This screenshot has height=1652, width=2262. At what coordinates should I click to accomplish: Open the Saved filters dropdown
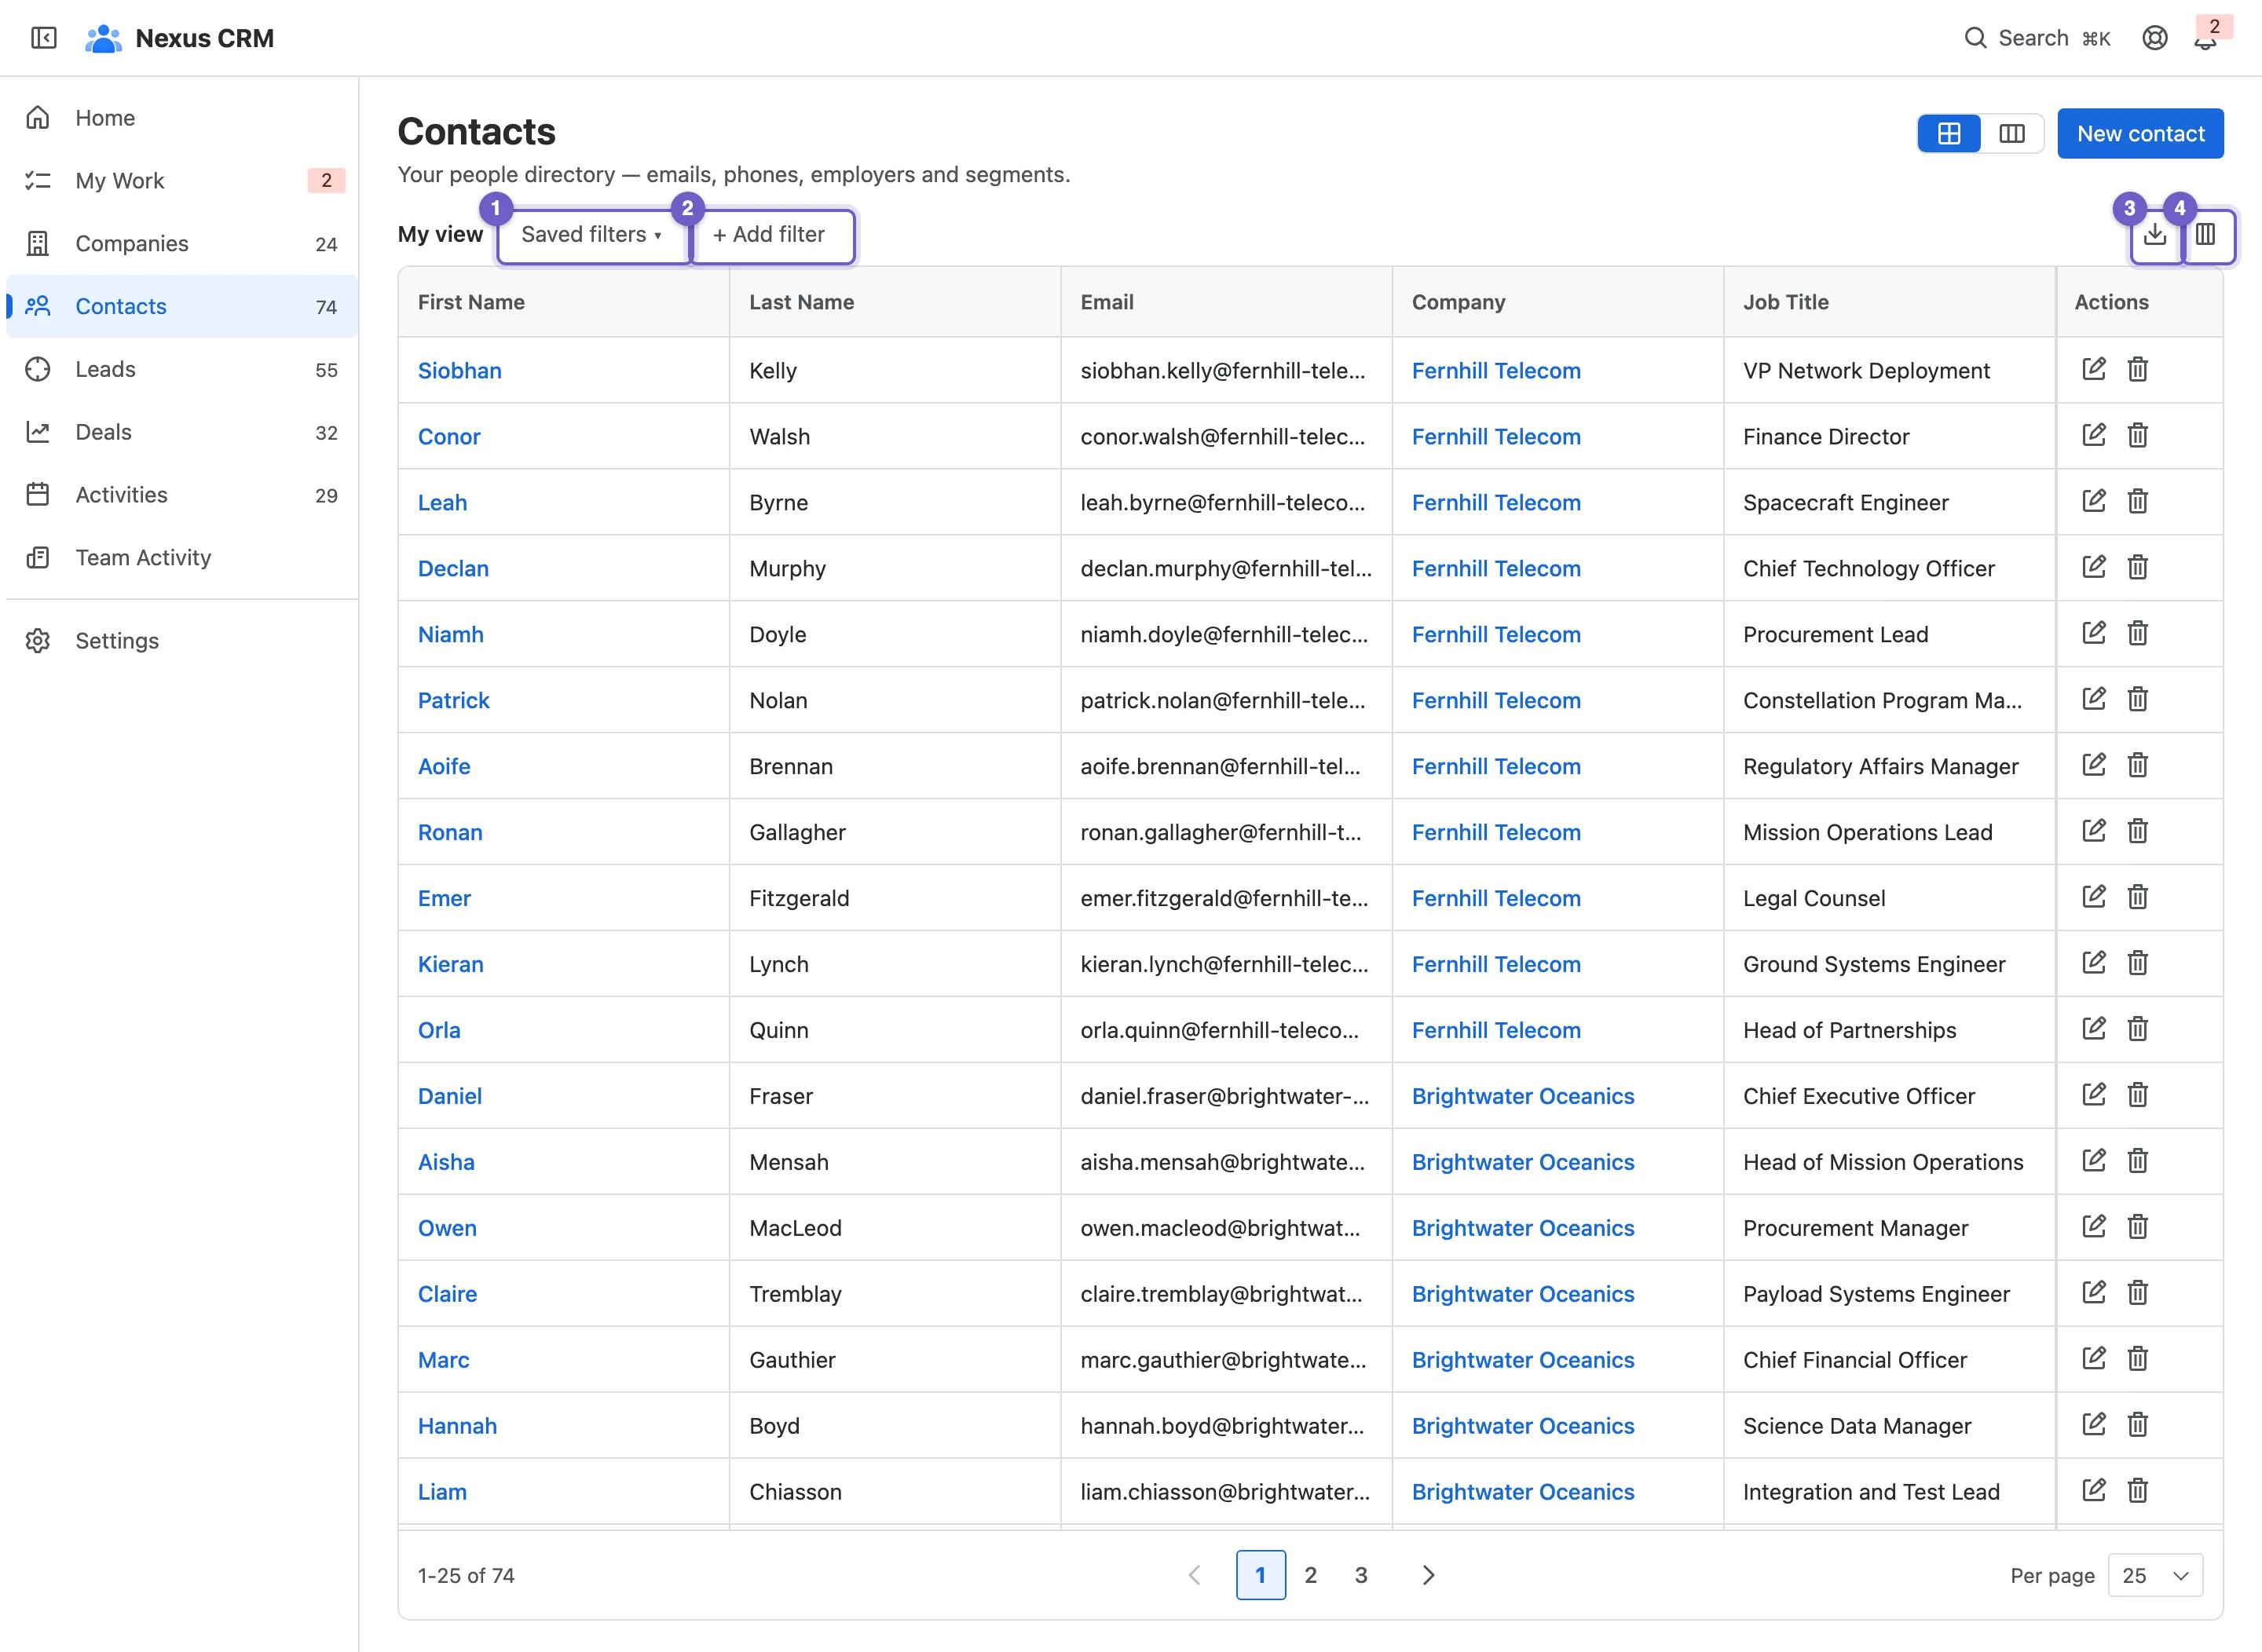click(591, 235)
